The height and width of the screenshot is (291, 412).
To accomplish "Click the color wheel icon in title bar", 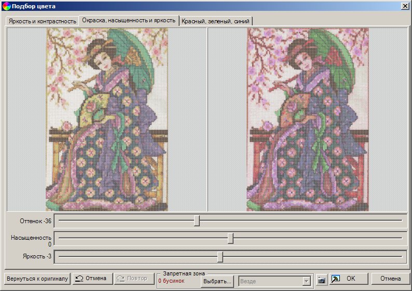I will (6, 6).
